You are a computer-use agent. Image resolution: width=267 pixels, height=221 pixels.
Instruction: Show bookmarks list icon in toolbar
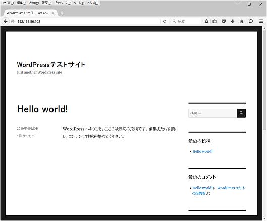(x=215, y=21)
